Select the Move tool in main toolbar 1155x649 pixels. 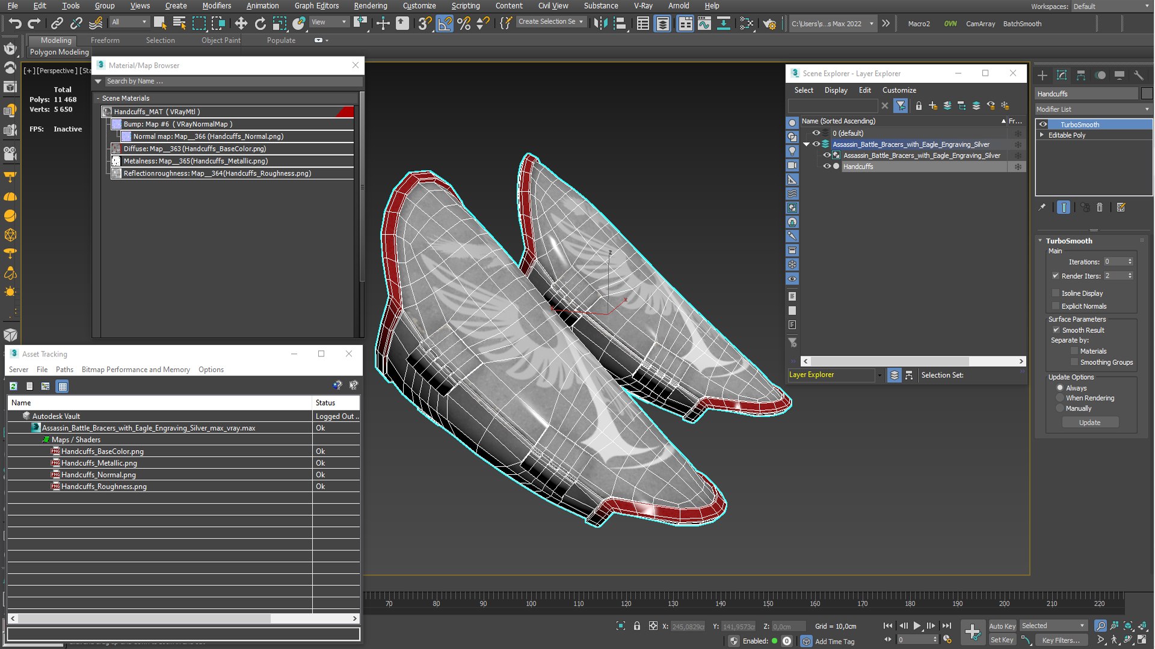tap(241, 23)
